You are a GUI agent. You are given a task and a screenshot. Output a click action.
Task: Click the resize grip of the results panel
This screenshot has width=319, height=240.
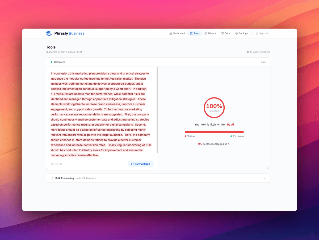pos(268,168)
